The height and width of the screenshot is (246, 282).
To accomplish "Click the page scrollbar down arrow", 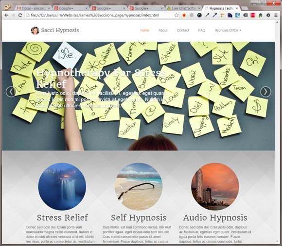I will (x=277, y=242).
